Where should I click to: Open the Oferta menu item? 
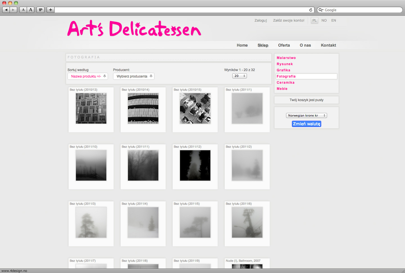pos(284,45)
